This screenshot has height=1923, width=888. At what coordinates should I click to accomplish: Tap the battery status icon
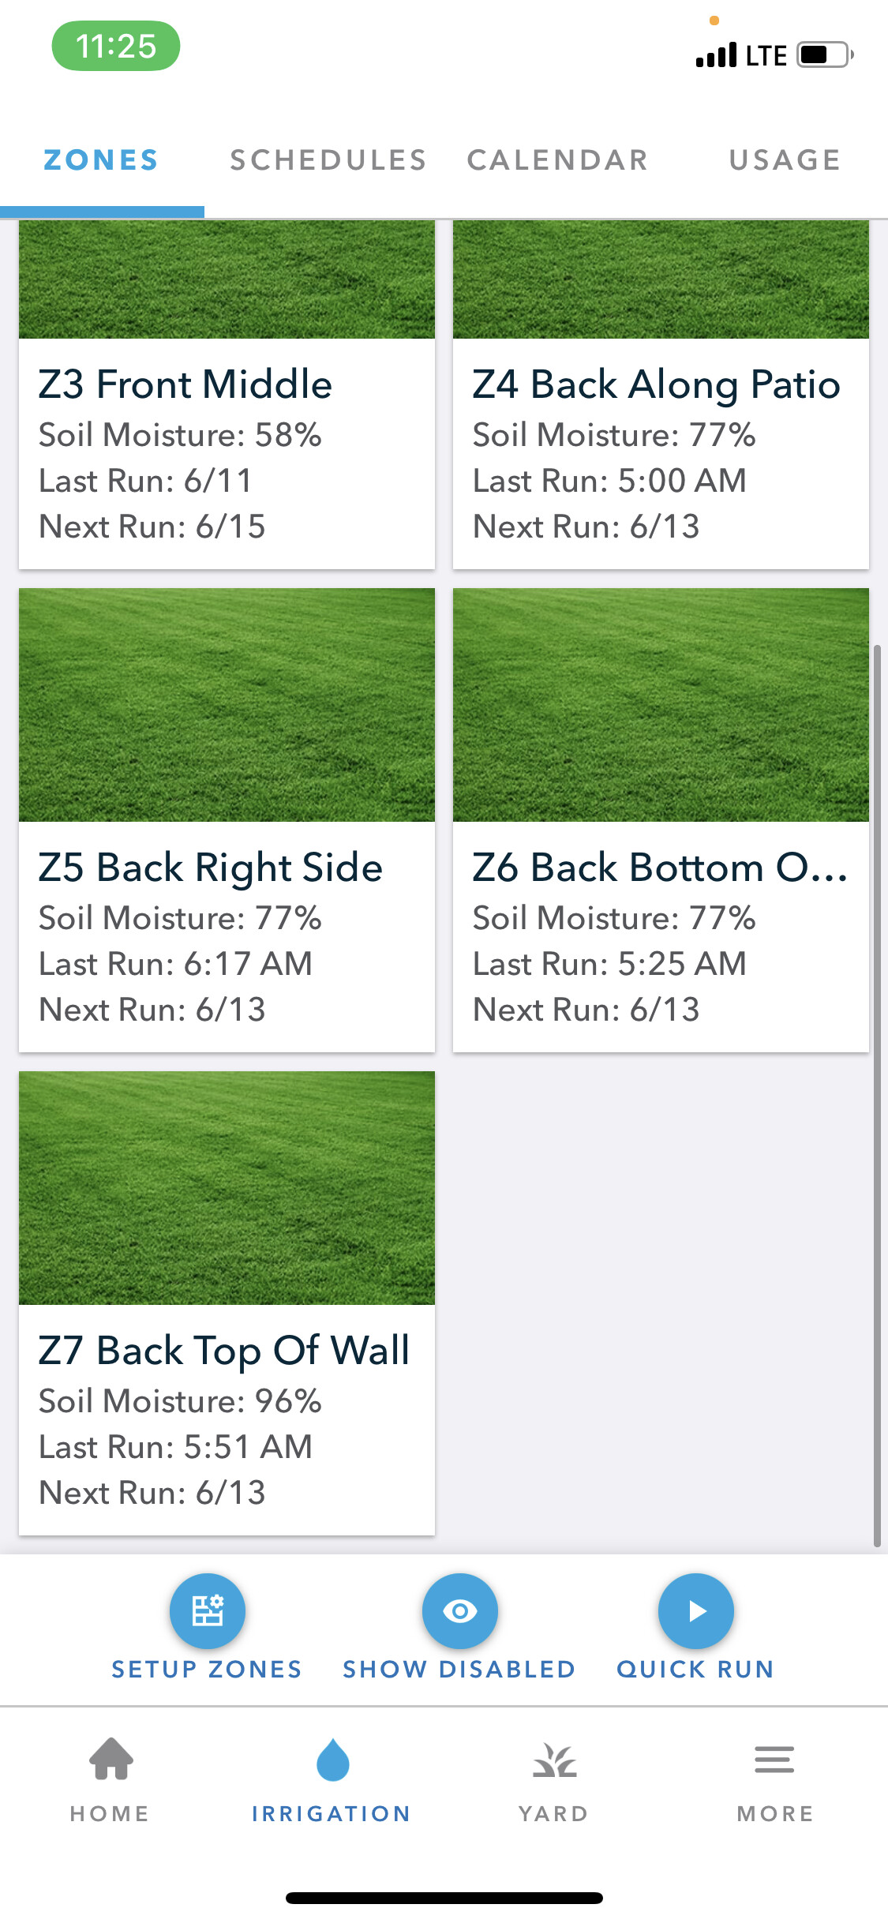pyautogui.click(x=824, y=55)
